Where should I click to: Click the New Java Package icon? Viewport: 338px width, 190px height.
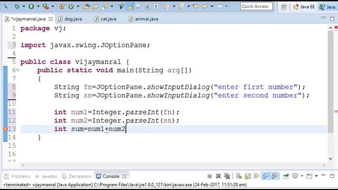pyautogui.click(x=62, y=7)
